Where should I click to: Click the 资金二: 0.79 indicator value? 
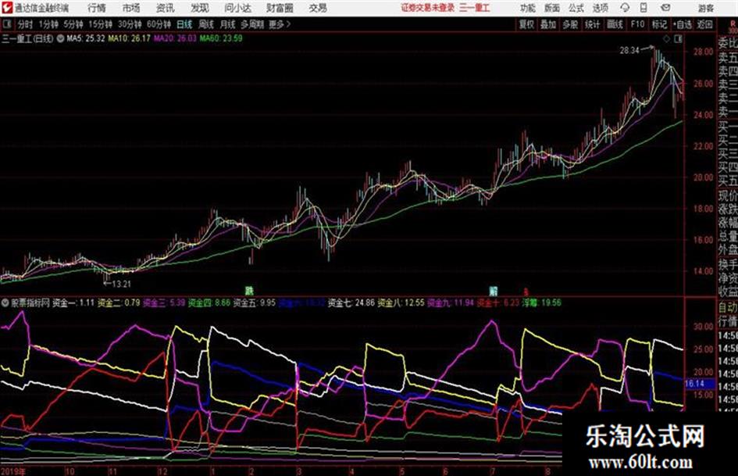pyautogui.click(x=119, y=302)
